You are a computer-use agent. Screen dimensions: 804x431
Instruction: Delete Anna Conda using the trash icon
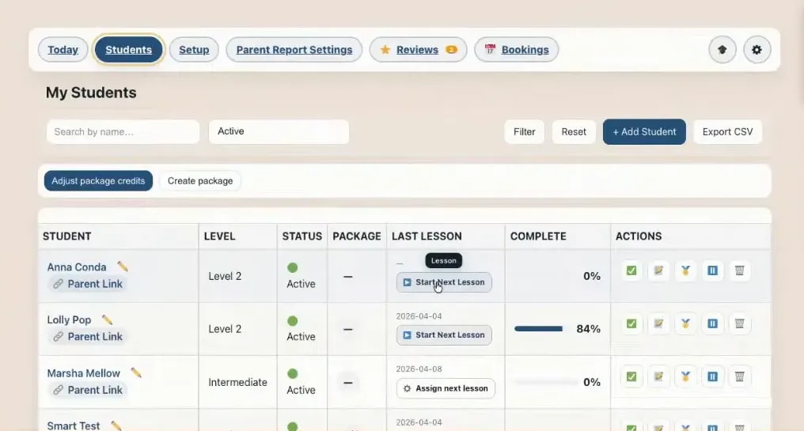[739, 270]
